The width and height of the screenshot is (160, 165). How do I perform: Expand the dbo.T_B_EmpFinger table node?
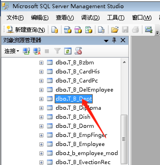(41, 135)
